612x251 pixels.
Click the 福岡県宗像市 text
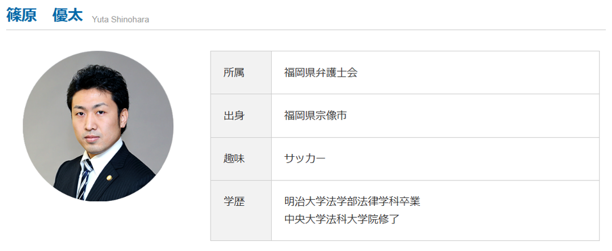coord(316,116)
